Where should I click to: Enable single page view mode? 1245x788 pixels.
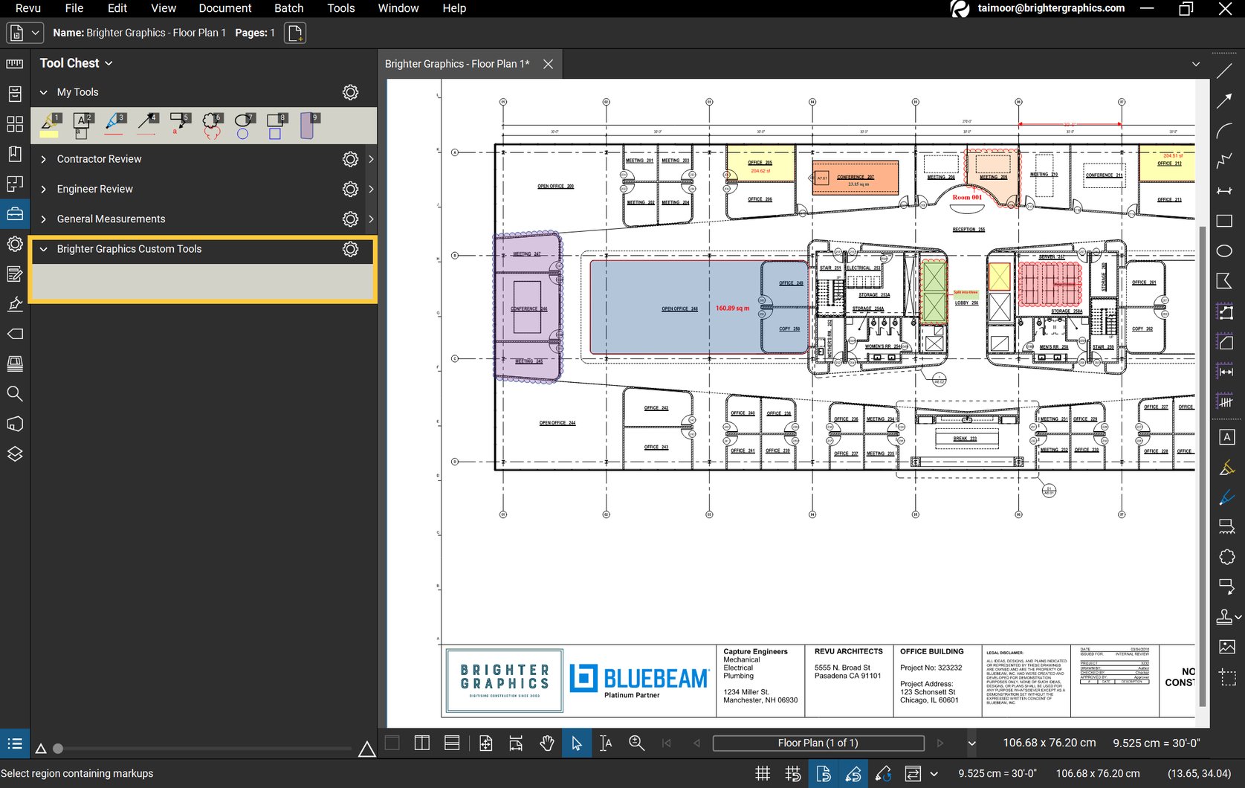pos(391,743)
